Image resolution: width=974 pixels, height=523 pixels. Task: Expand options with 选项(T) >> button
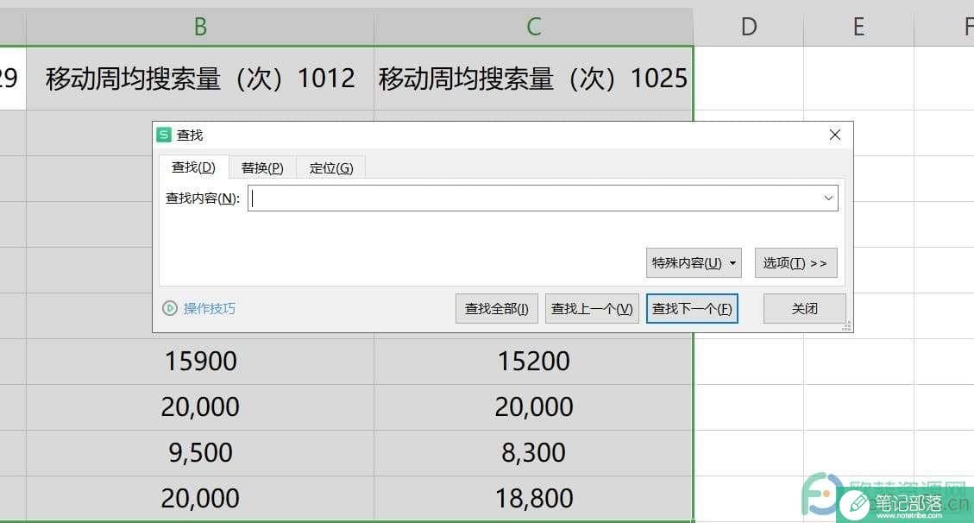[x=795, y=262]
